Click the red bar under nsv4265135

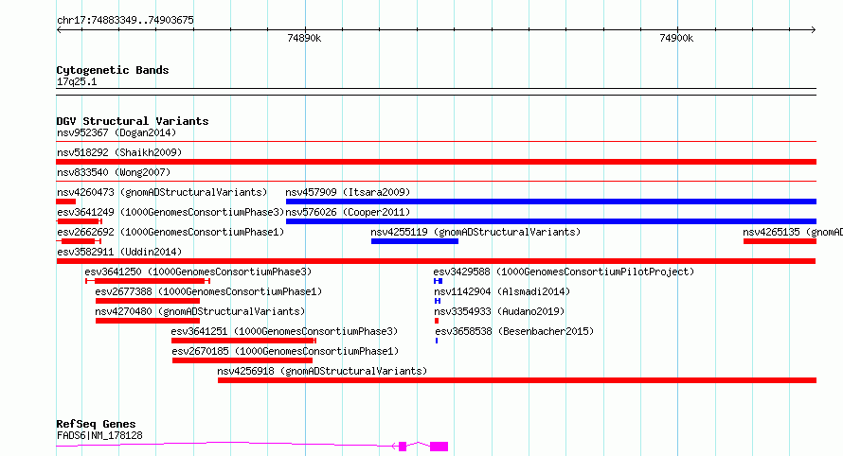[x=780, y=241]
